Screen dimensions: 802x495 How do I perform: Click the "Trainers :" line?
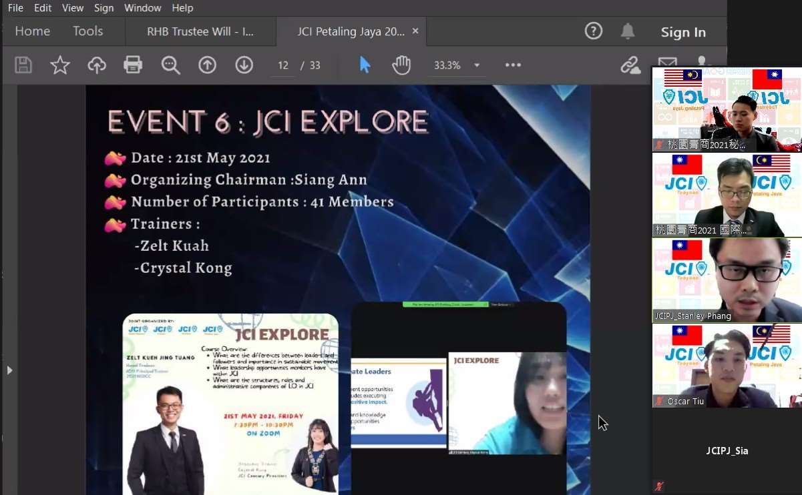coord(165,224)
